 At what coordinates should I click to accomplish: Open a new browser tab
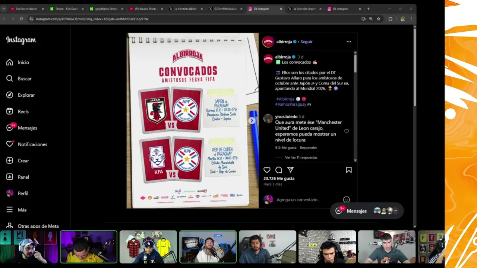coord(368,9)
